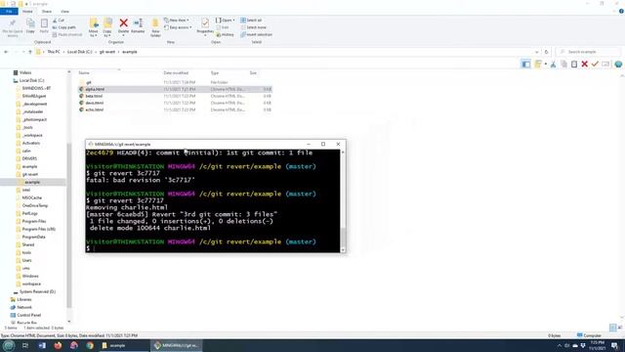This screenshot has height=352, width=625.
Task: Click Select all in the ribbon
Action: [x=251, y=21]
